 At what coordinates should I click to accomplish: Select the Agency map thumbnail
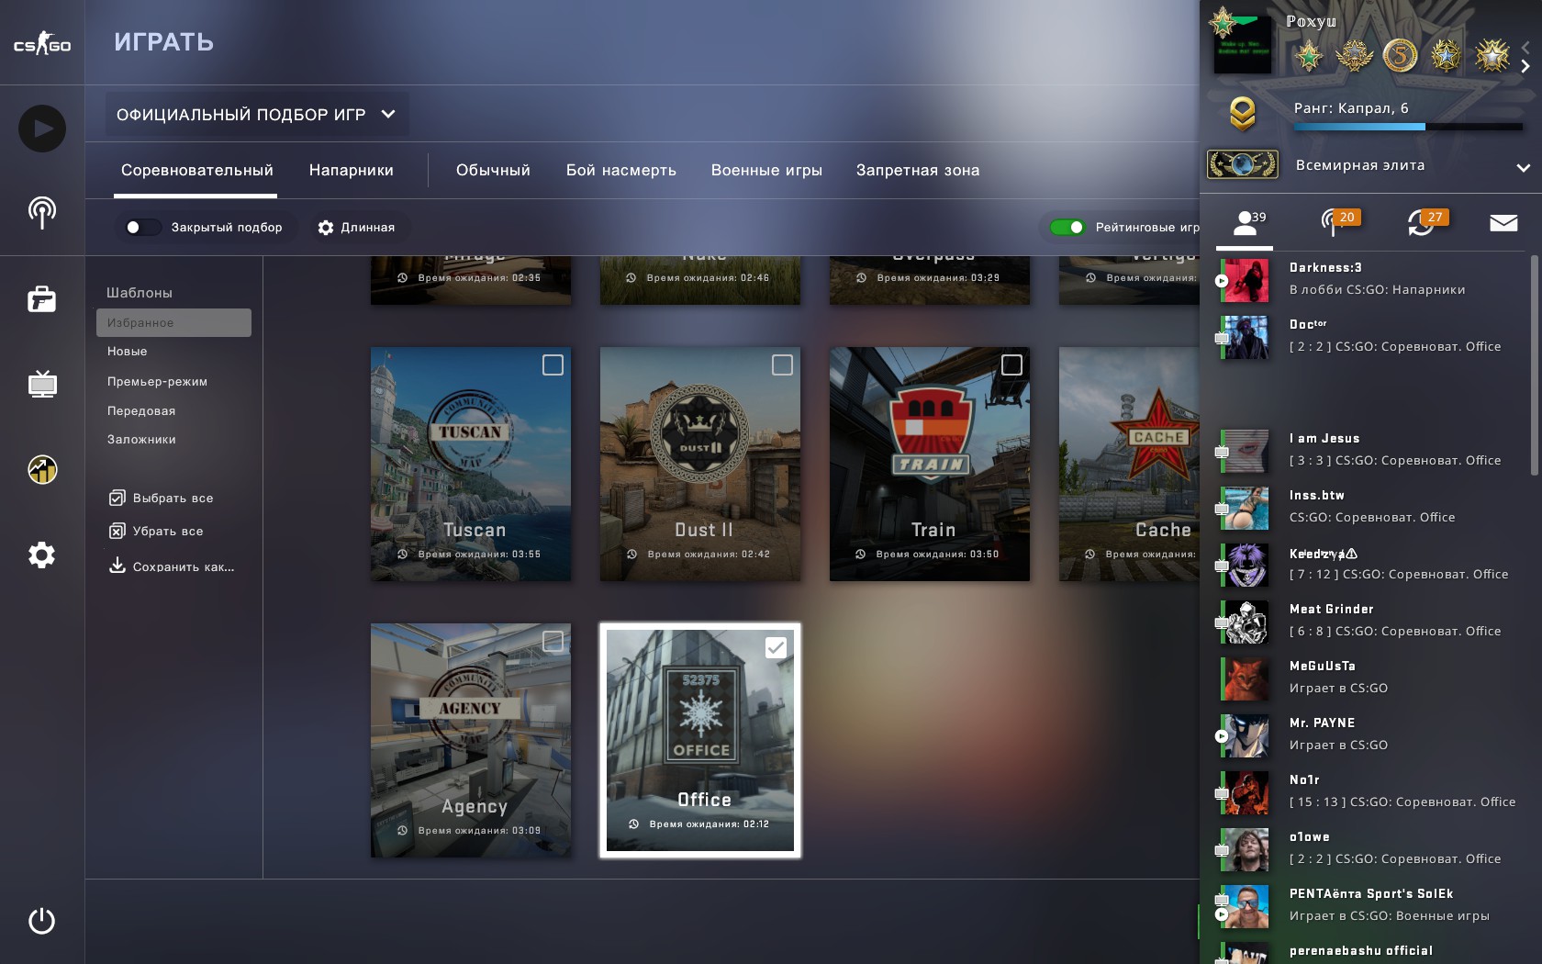471,741
